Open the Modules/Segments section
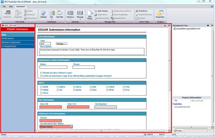Screen dimensions: 215x137 coord(18,42)
